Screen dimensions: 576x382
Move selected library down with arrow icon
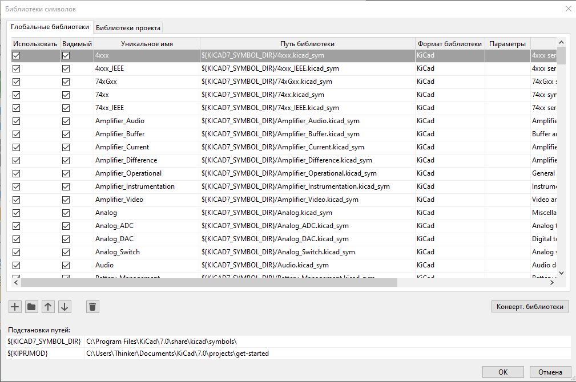(65, 307)
